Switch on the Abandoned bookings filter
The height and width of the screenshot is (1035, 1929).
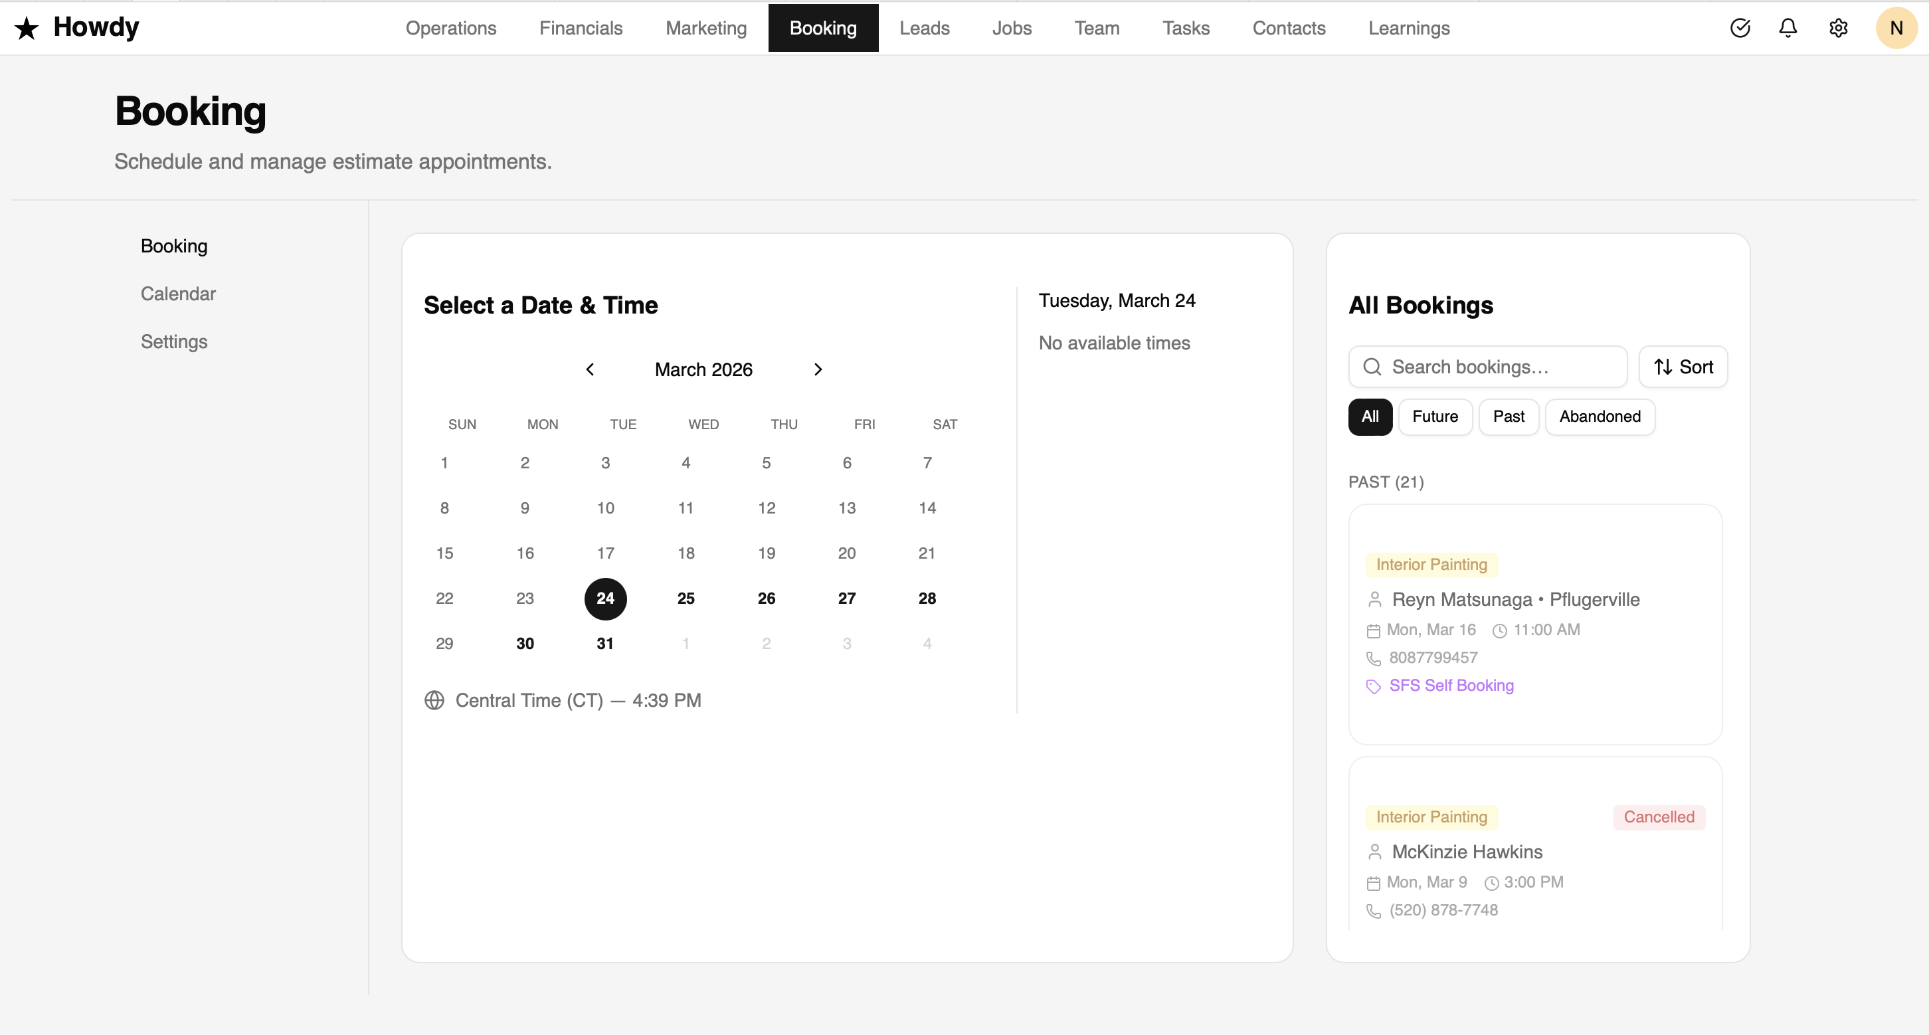click(1600, 417)
